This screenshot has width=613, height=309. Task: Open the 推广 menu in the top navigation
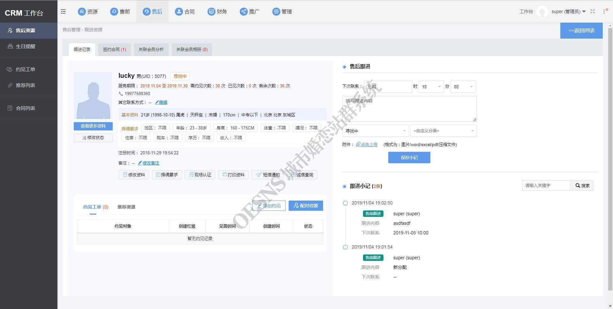click(250, 11)
